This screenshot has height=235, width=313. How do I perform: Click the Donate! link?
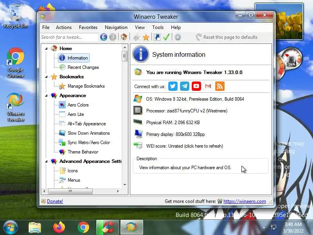(55, 201)
